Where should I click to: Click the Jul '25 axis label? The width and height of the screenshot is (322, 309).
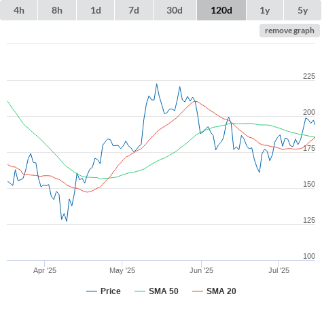click(x=279, y=270)
